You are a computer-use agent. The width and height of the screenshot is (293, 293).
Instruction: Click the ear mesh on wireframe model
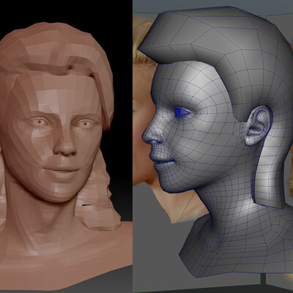[x=259, y=125]
